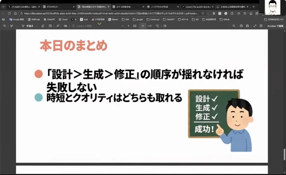Click the page number input field
Screen dimensions: 286x175
[142, 26]
